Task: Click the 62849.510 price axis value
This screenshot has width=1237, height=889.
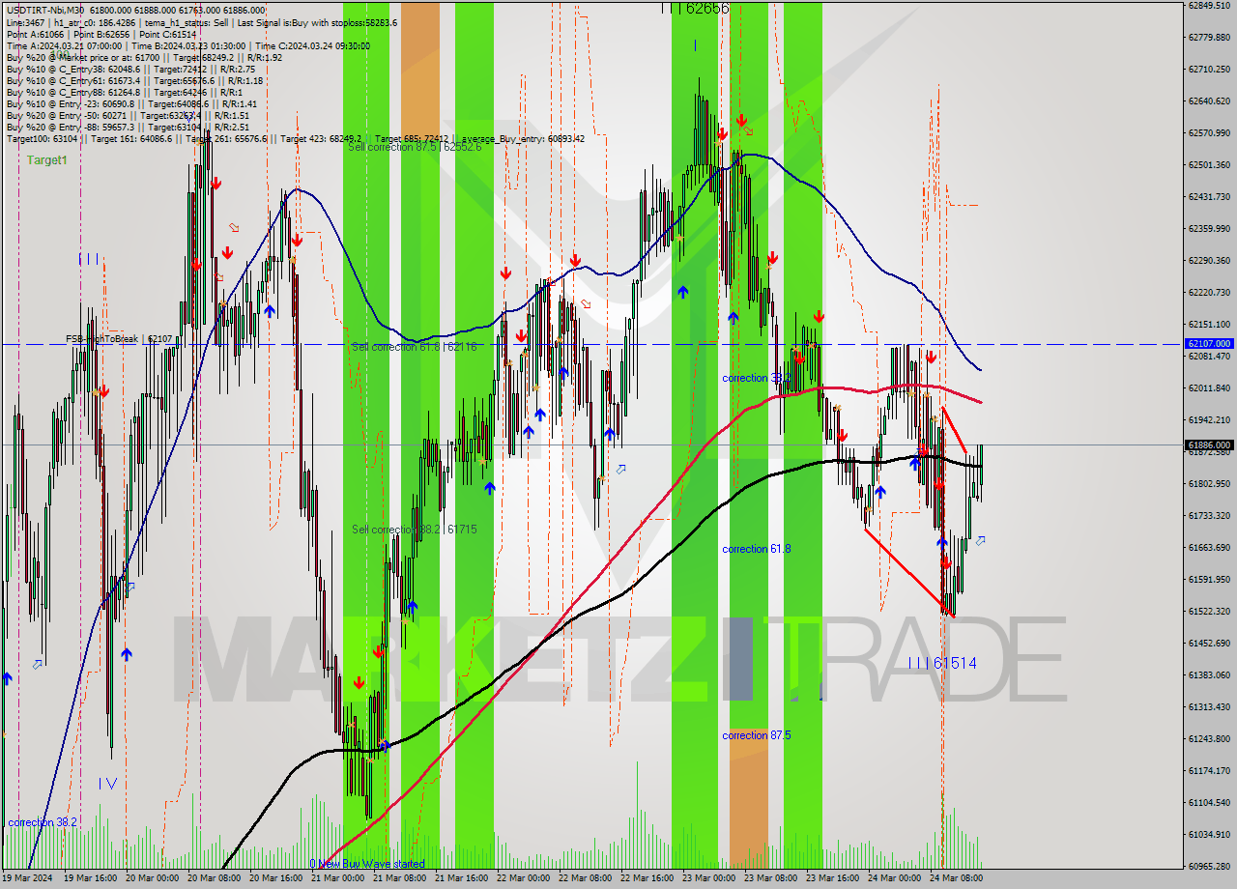Action: point(1208,5)
